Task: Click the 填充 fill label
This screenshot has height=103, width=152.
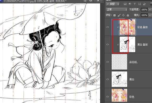Action: (137, 15)
